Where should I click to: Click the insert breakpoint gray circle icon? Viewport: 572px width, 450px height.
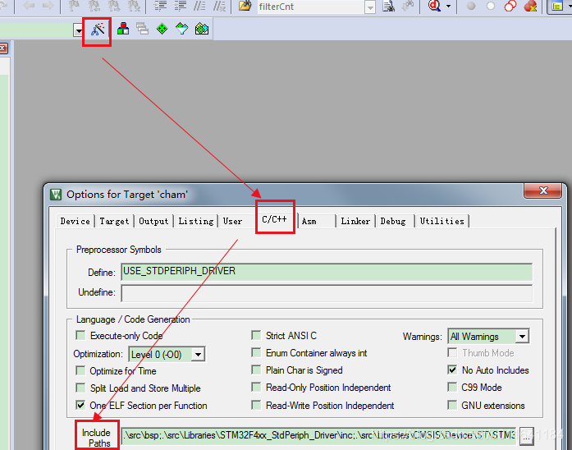tap(471, 6)
